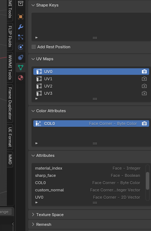Select the sharp_face attribute
This screenshot has width=151, height=231.
[x=89, y=175]
